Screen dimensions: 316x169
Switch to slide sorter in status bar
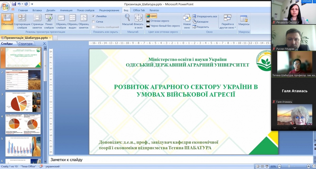(262, 166)
